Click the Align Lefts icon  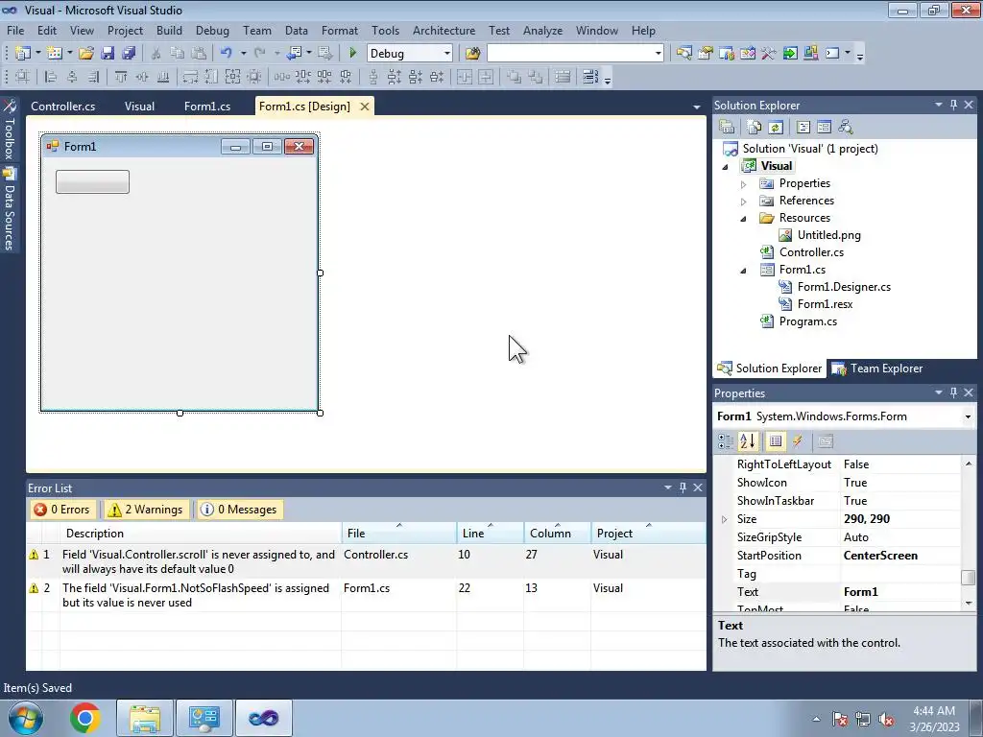51,77
